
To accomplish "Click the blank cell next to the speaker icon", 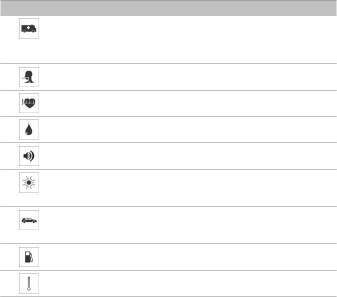I will 185,156.
